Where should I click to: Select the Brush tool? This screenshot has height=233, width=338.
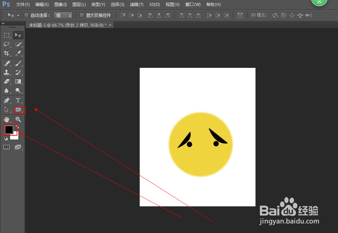click(x=18, y=63)
